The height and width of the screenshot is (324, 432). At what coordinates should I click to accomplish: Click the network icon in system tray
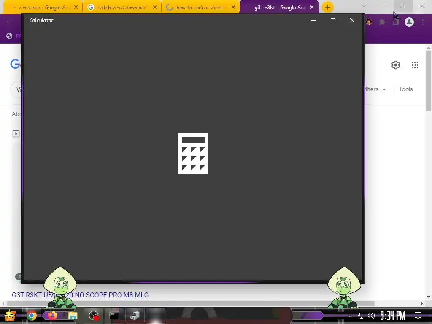361,316
